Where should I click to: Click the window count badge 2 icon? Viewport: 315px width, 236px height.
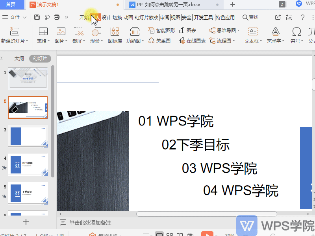click(x=282, y=4)
